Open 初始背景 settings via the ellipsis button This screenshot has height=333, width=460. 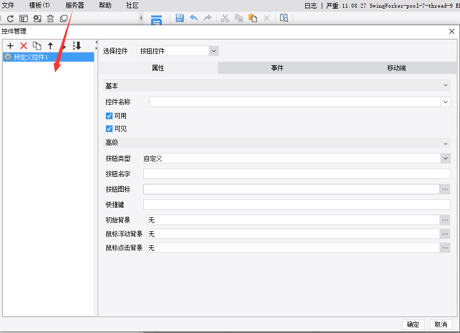445,220
